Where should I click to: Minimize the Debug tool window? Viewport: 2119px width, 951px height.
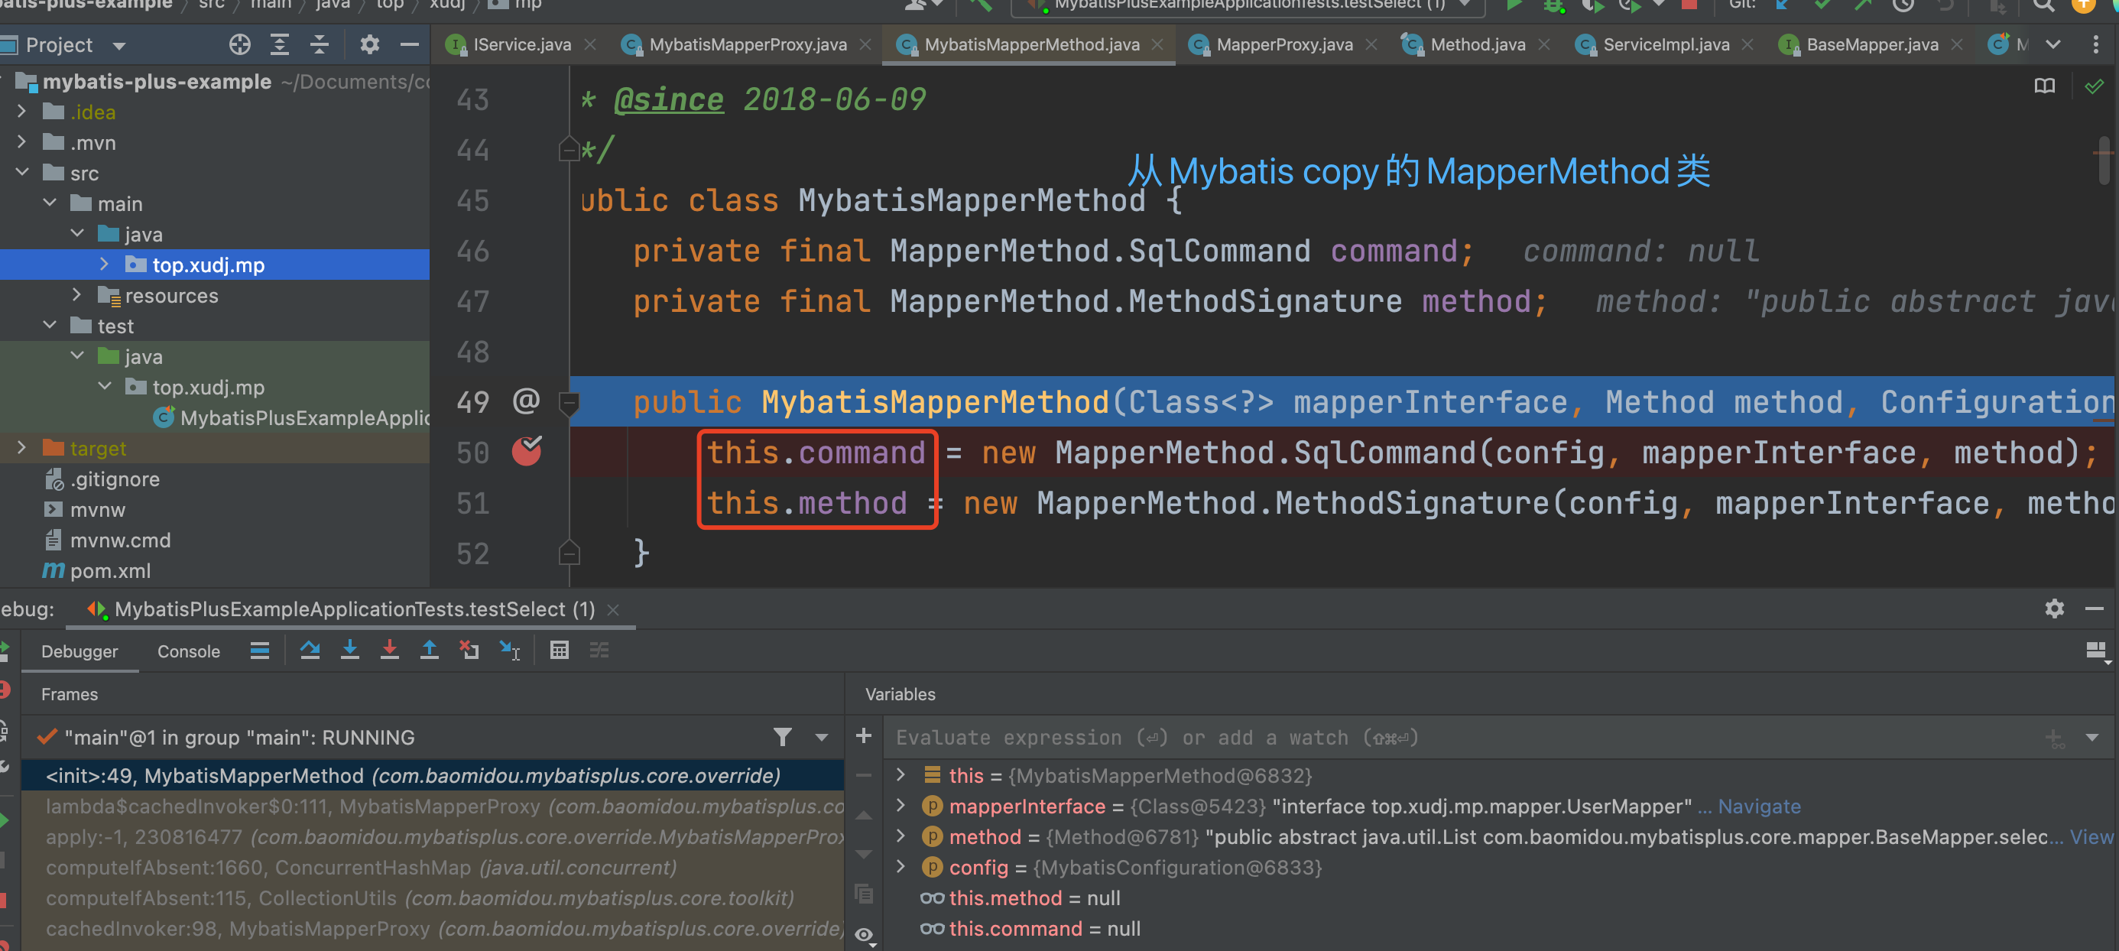2095,609
